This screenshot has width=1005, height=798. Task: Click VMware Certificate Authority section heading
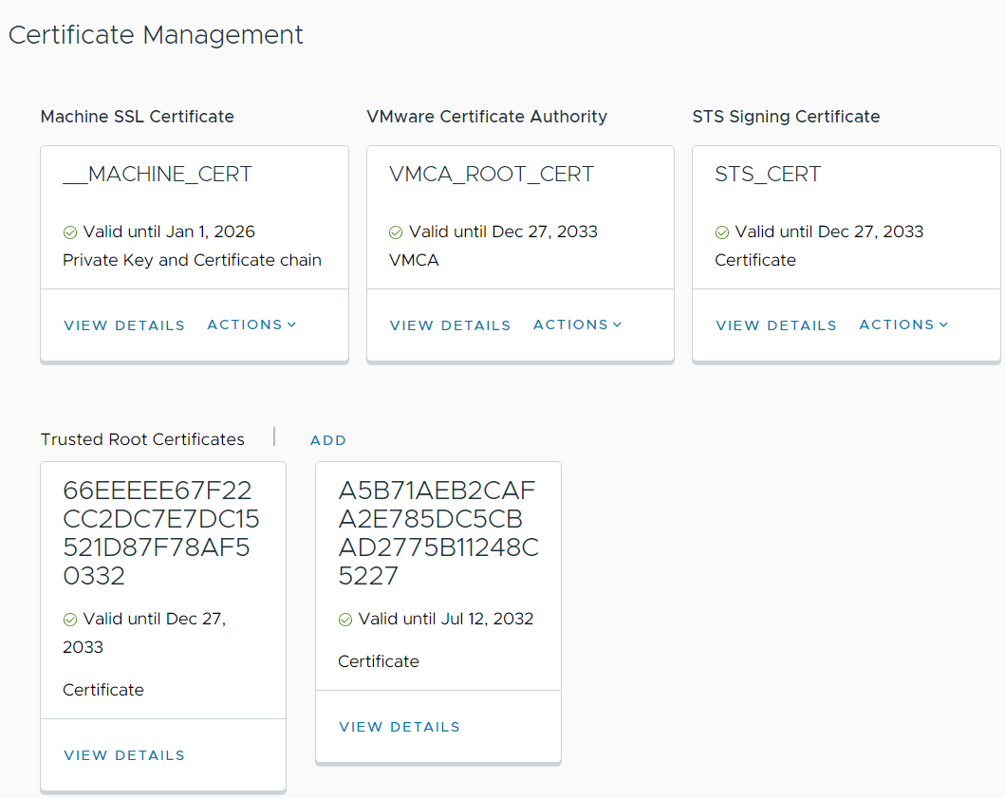[x=487, y=117]
